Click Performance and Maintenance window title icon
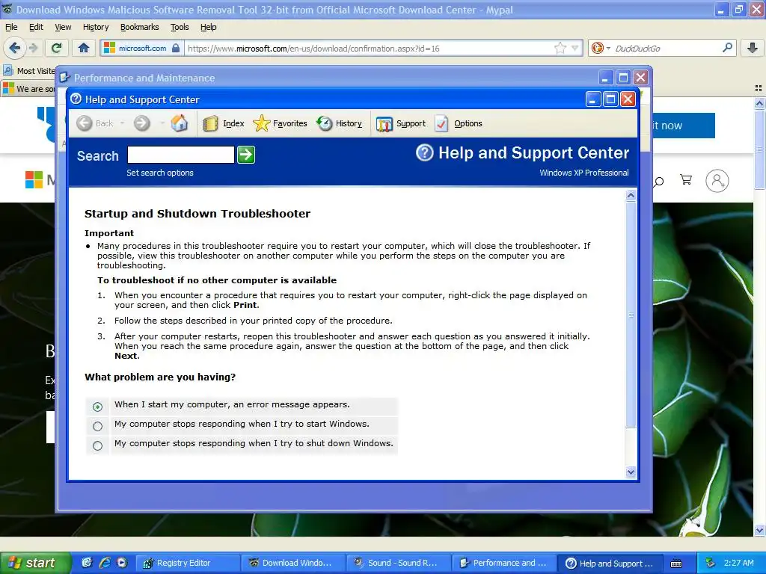The image size is (766, 574). 64,78
